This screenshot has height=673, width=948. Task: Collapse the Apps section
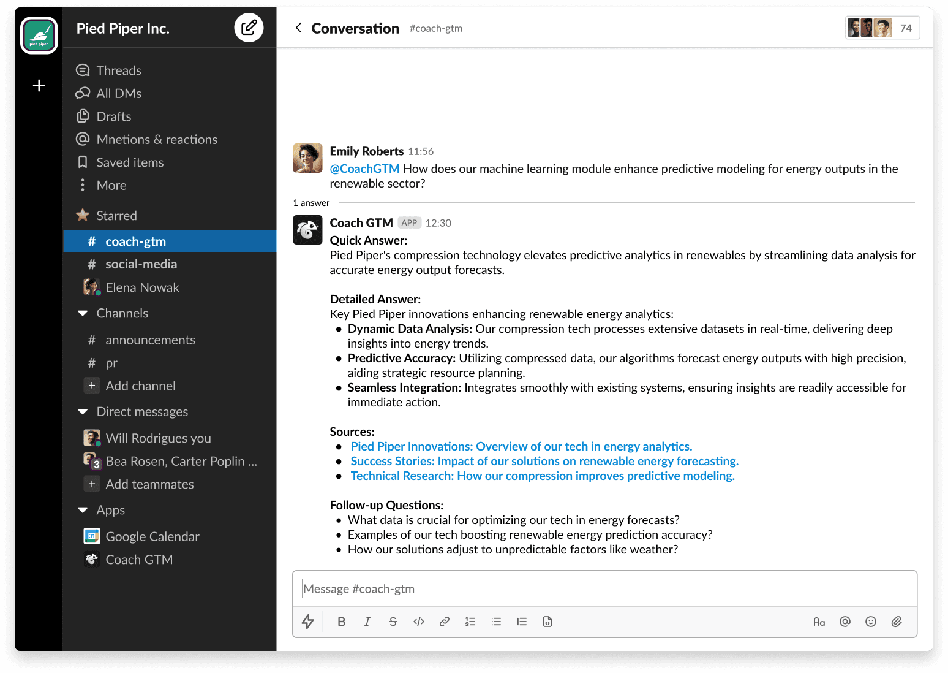[83, 510]
